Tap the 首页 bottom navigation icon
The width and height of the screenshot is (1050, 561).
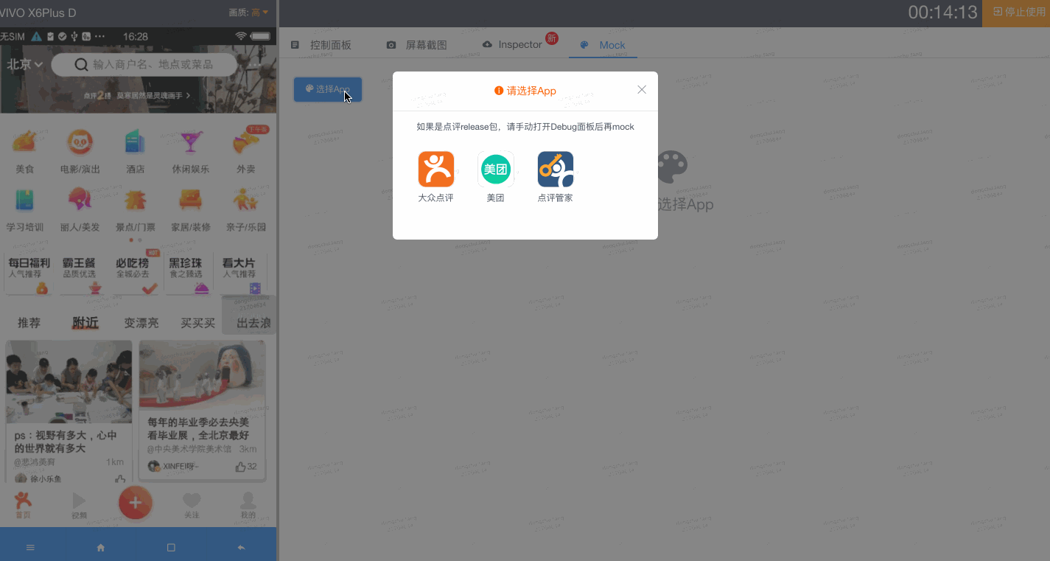pyautogui.click(x=24, y=505)
